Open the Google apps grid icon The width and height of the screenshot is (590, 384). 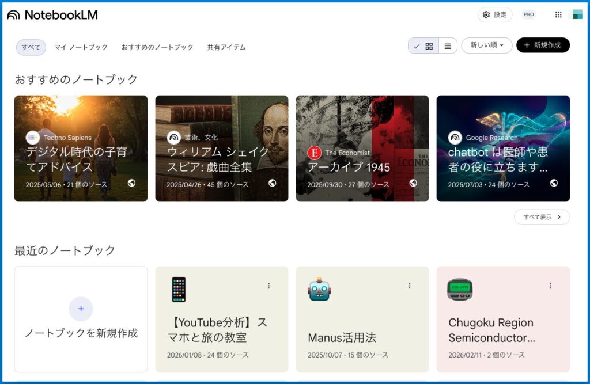pos(558,15)
